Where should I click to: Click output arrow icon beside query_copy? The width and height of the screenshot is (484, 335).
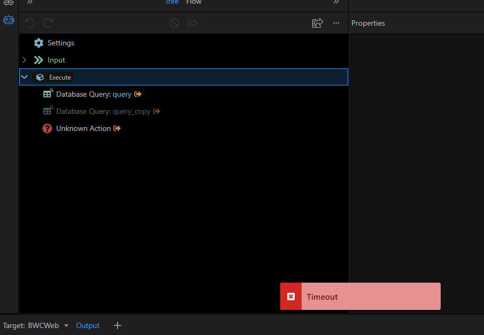[157, 111]
